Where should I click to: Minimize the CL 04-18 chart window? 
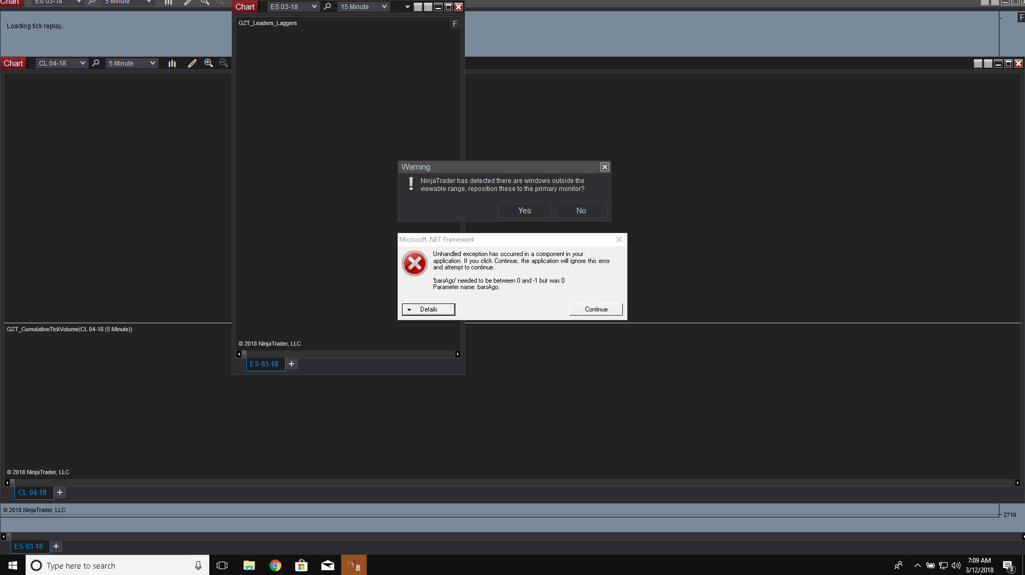coord(998,63)
